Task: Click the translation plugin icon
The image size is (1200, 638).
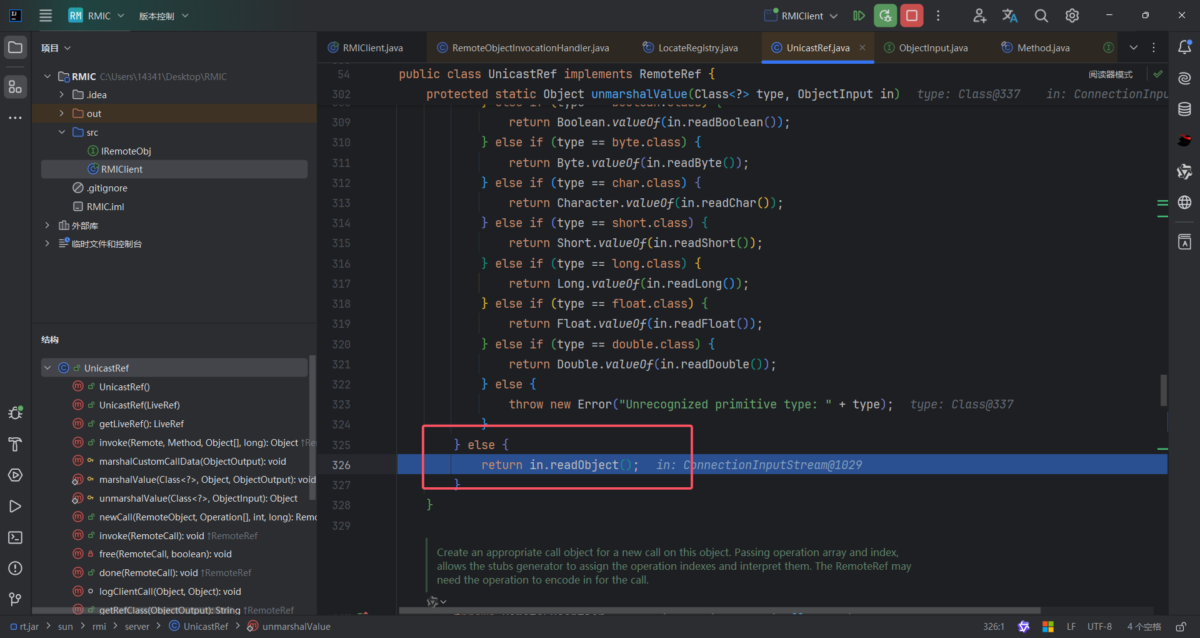Action: pyautogui.click(x=1010, y=16)
